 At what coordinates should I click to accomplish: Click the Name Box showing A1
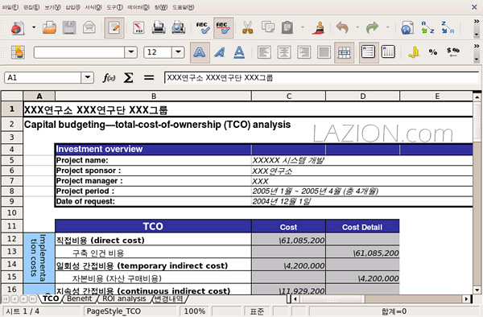[43, 77]
